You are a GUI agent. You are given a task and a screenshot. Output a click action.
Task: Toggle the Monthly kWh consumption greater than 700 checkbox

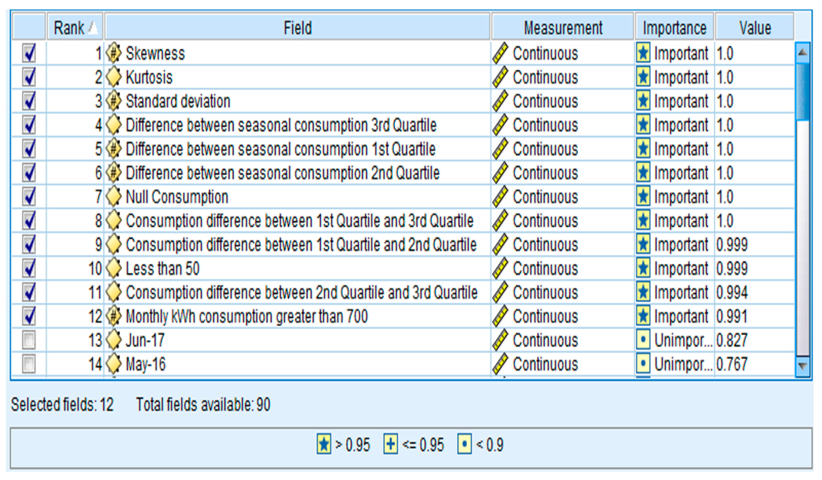[29, 316]
